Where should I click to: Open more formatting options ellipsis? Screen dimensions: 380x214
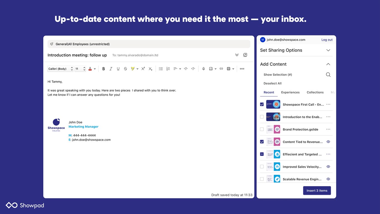(x=242, y=69)
